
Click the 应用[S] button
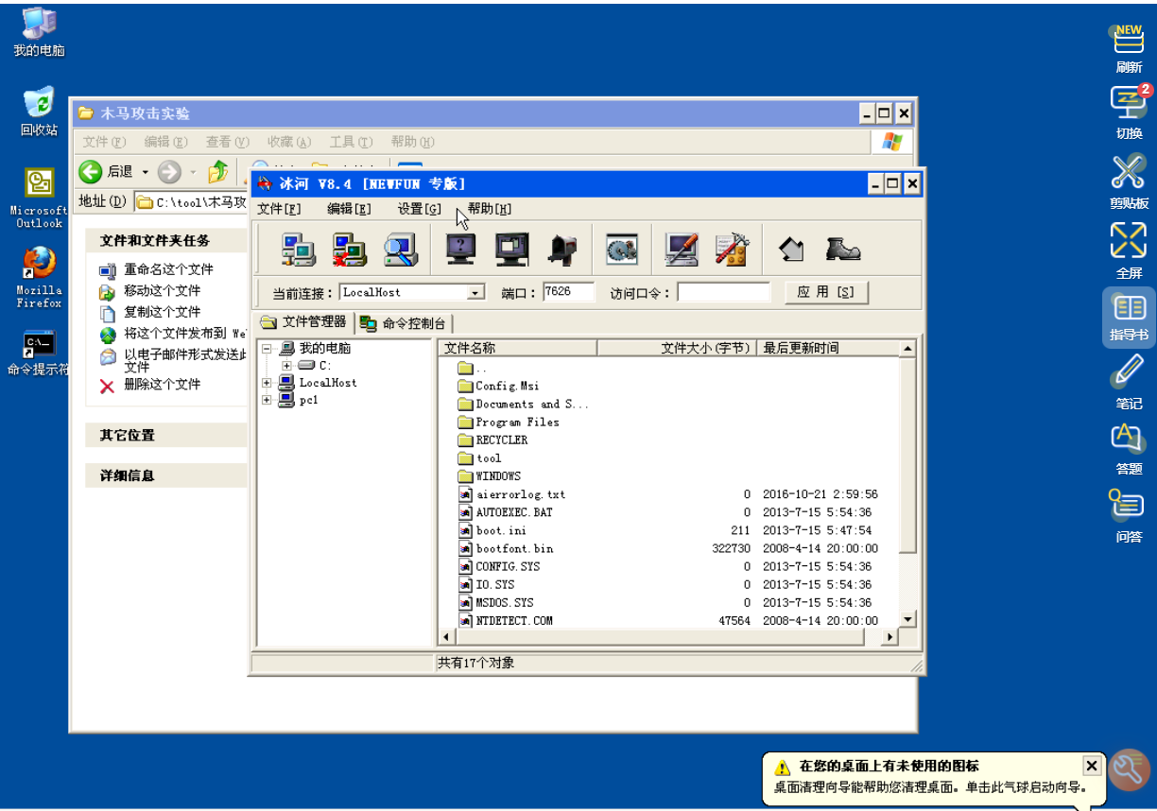[x=826, y=292]
